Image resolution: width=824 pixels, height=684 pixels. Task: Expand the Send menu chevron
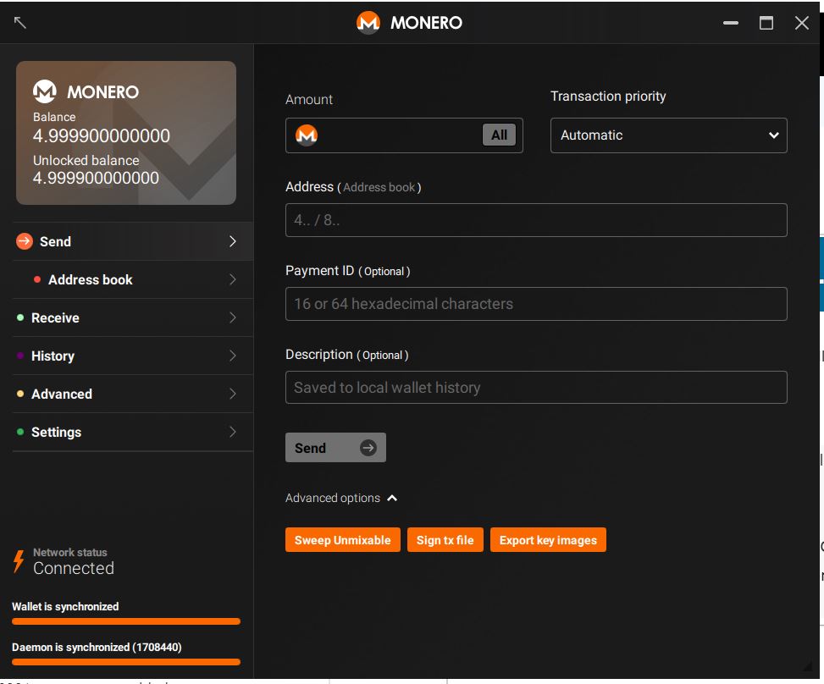[x=233, y=241]
